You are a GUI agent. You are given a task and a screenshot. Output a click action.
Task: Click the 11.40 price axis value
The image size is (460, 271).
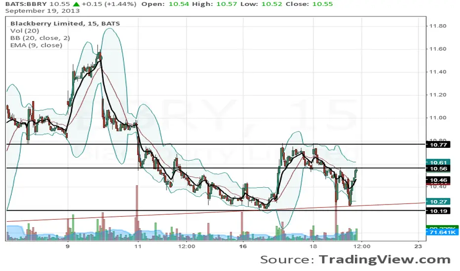click(x=438, y=72)
